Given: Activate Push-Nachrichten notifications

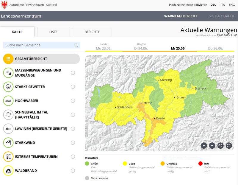Looking at the screenshot, I should point(188,5).
